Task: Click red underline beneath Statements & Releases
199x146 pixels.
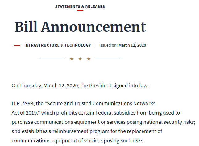Action: click(x=80, y=11)
